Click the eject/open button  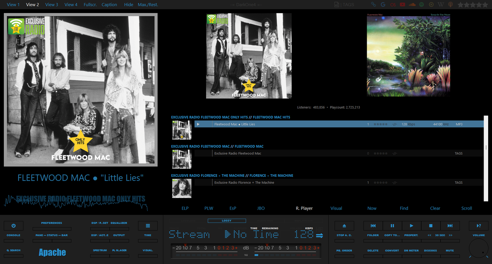(344, 226)
